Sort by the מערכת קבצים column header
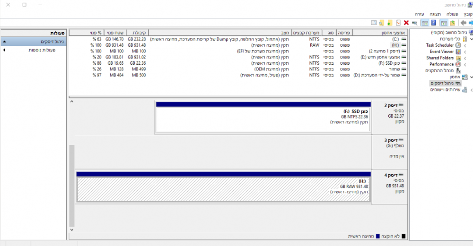 [306, 33]
